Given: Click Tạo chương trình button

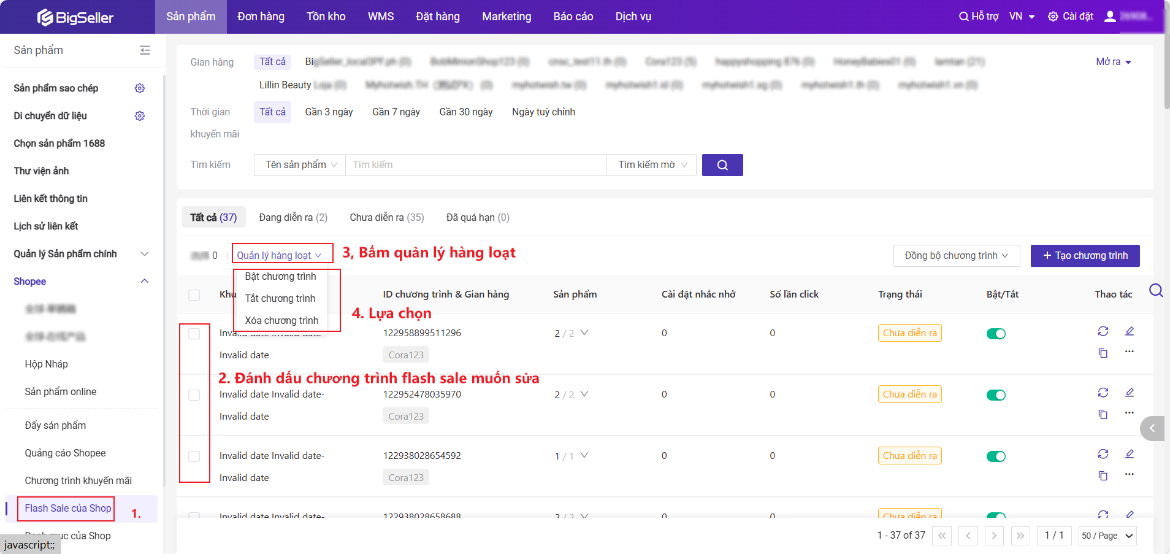Looking at the screenshot, I should click(x=1085, y=256).
